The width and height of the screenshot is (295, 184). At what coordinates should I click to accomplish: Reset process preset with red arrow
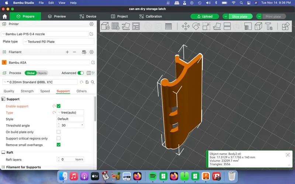81,82
